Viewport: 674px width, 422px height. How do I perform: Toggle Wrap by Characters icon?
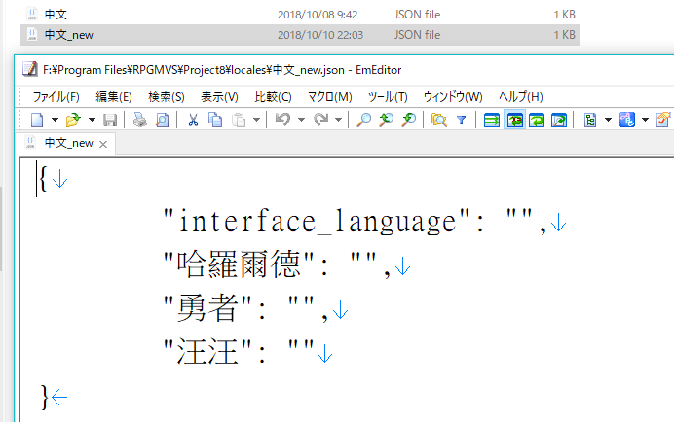coord(514,121)
